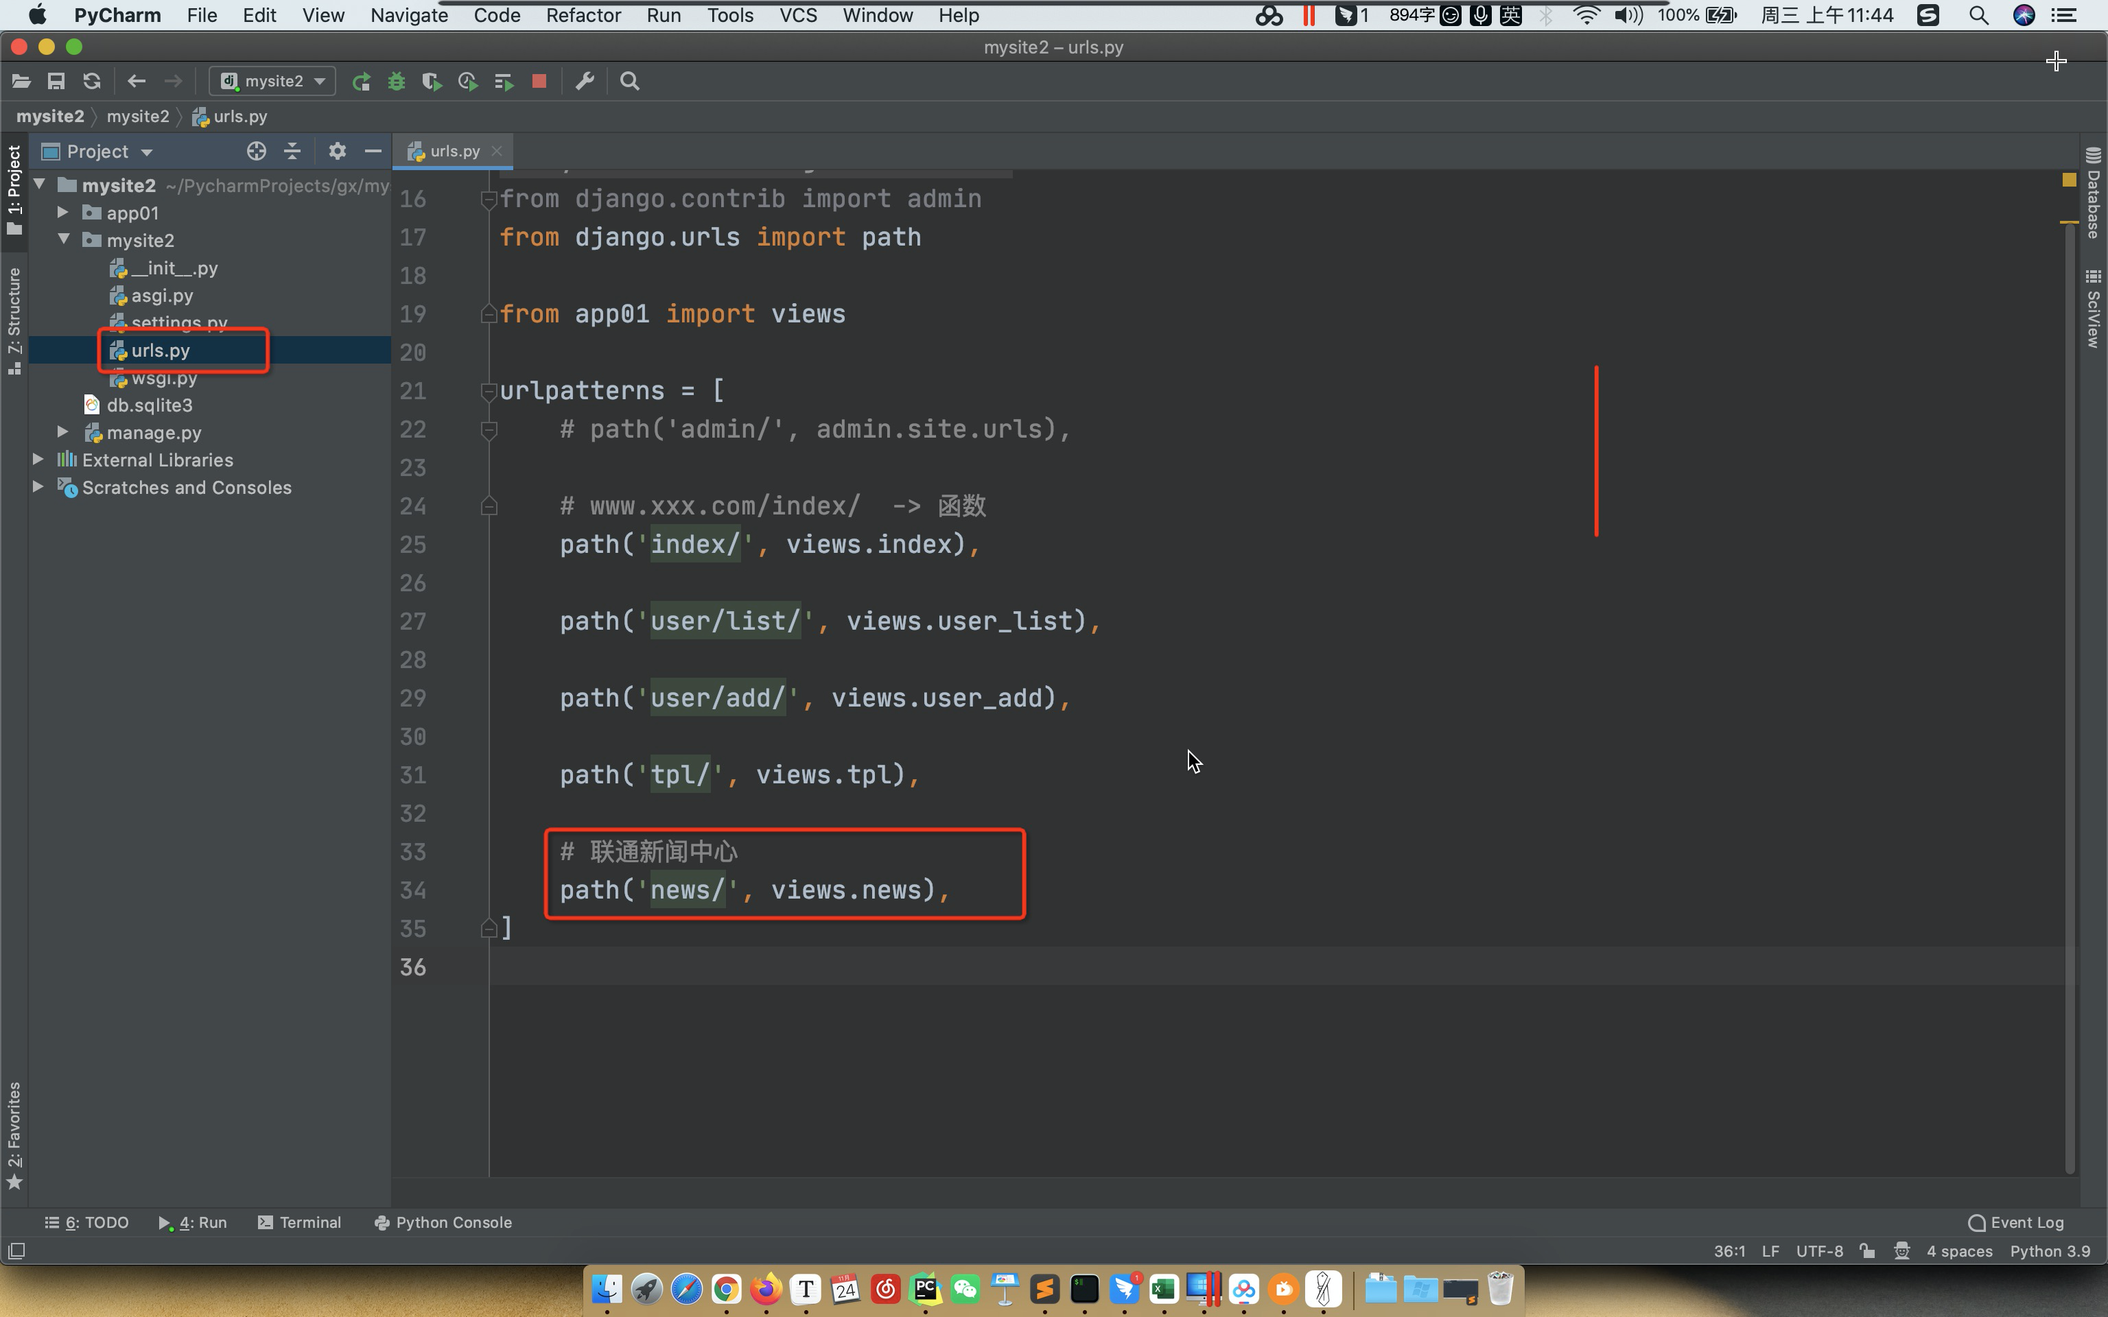Open the Event Log button

[x=2015, y=1222]
